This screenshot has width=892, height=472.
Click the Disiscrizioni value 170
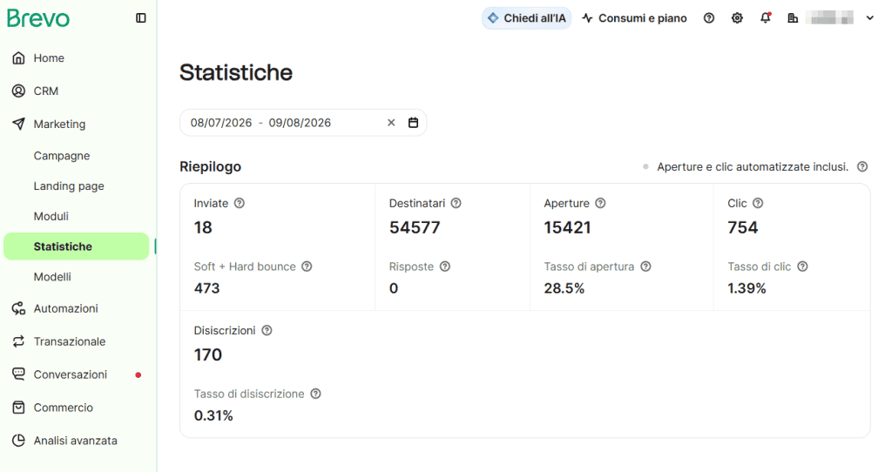point(207,354)
